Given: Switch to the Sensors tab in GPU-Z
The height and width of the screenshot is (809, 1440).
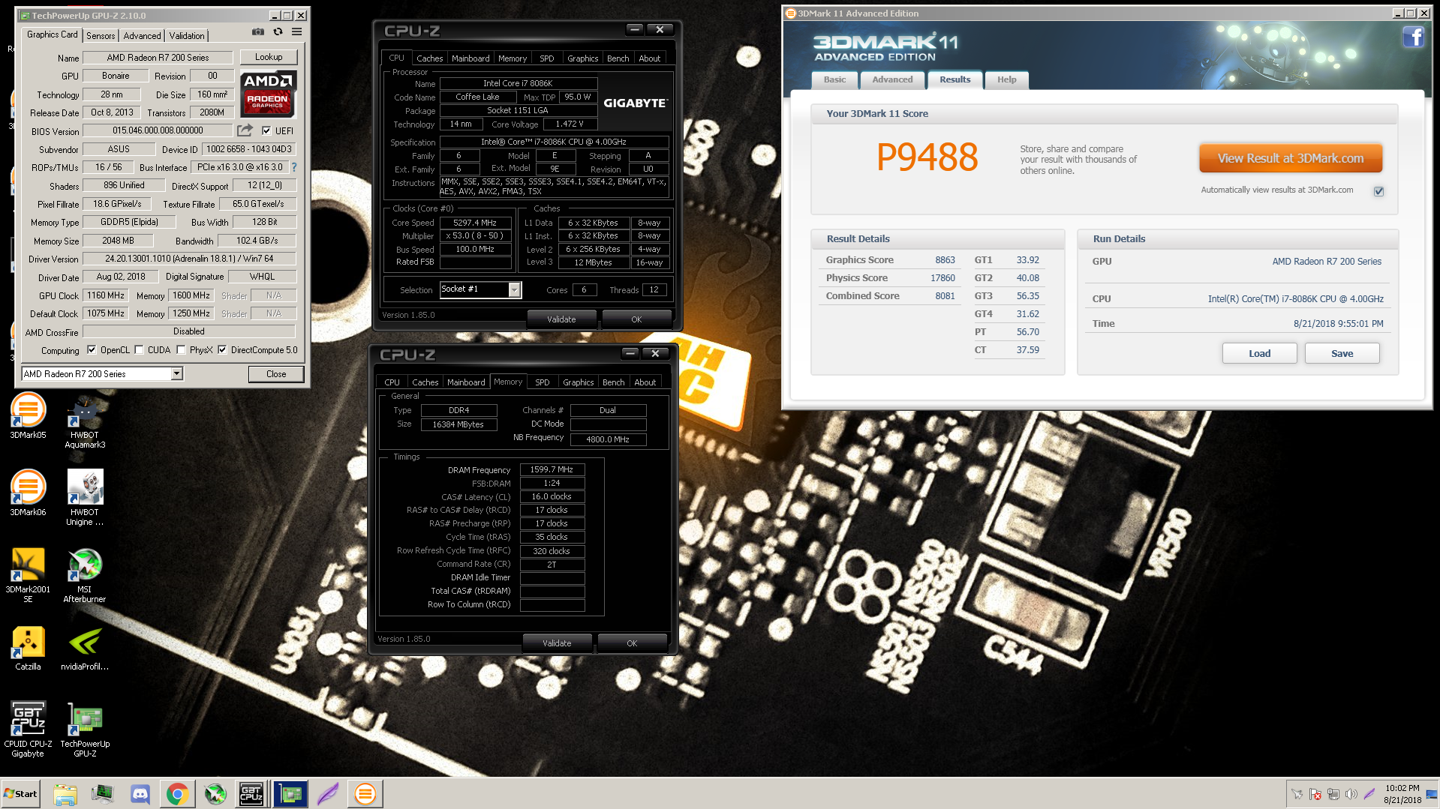Looking at the screenshot, I should click(101, 35).
